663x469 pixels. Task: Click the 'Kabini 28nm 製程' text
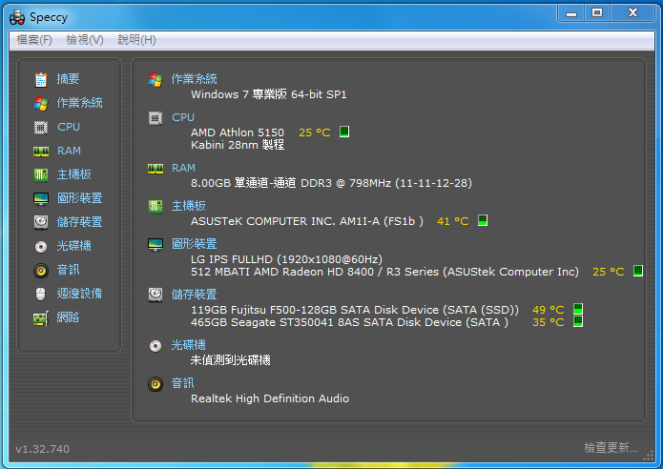(238, 145)
